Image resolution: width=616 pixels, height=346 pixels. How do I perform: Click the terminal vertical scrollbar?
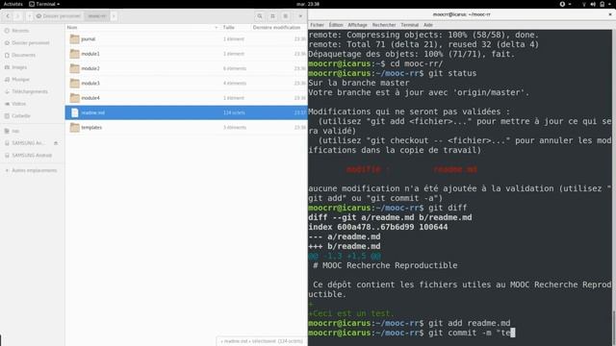[x=614, y=328]
